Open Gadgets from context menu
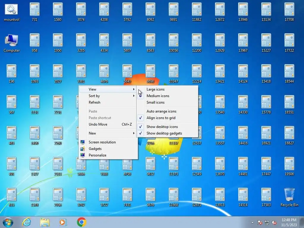 click(108, 149)
